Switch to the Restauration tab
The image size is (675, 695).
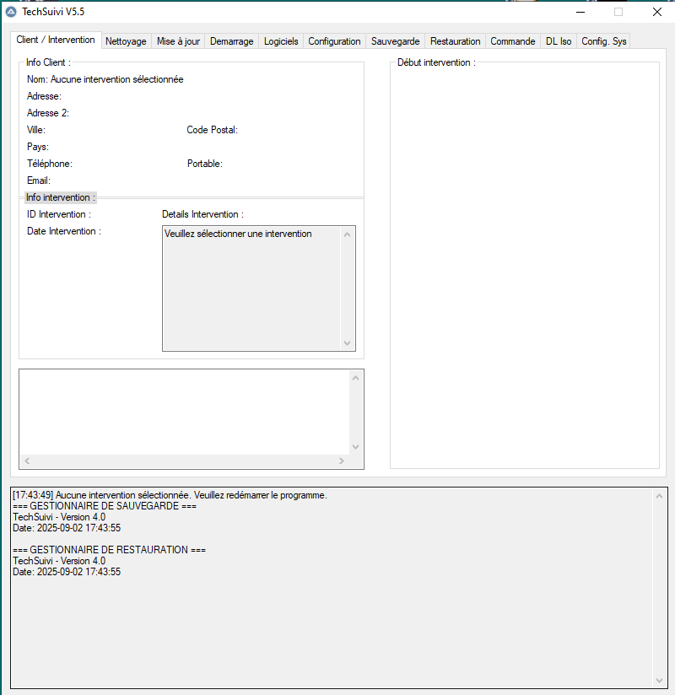[455, 40]
